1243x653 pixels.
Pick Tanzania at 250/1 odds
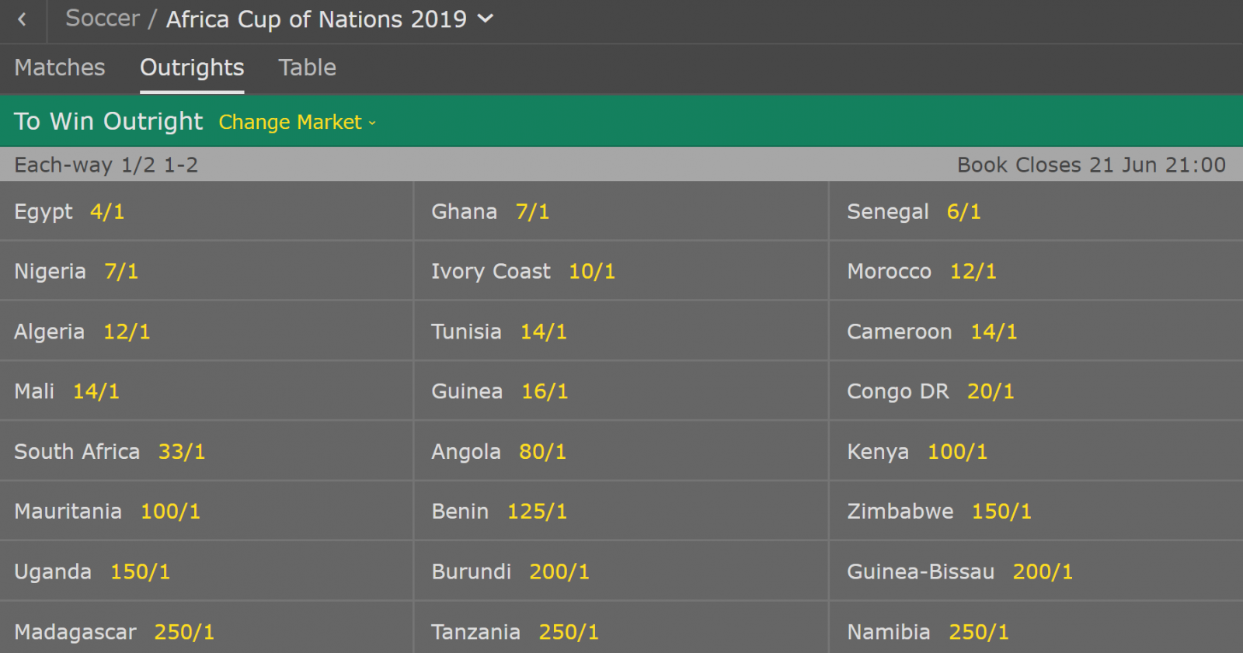tap(569, 632)
